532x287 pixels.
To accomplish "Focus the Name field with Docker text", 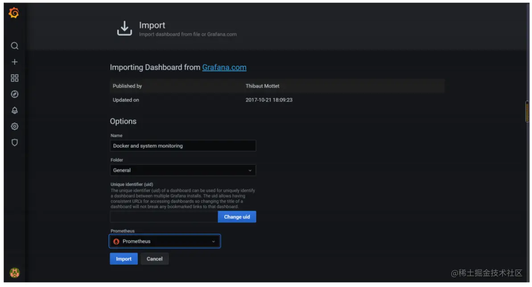I will click(x=183, y=146).
